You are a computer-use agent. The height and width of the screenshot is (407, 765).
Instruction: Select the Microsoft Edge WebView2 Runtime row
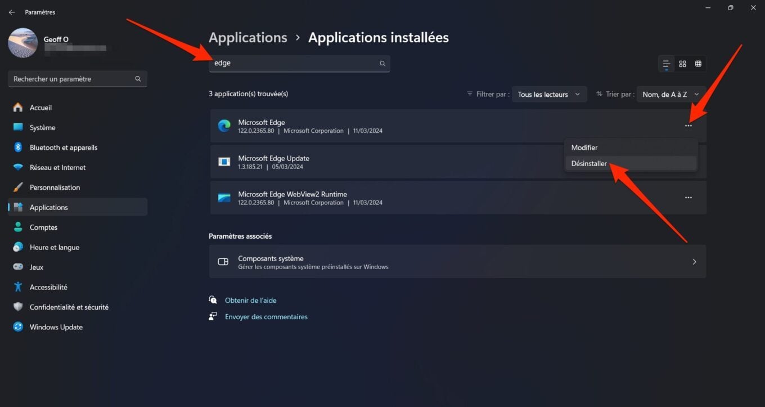pyautogui.click(x=458, y=198)
